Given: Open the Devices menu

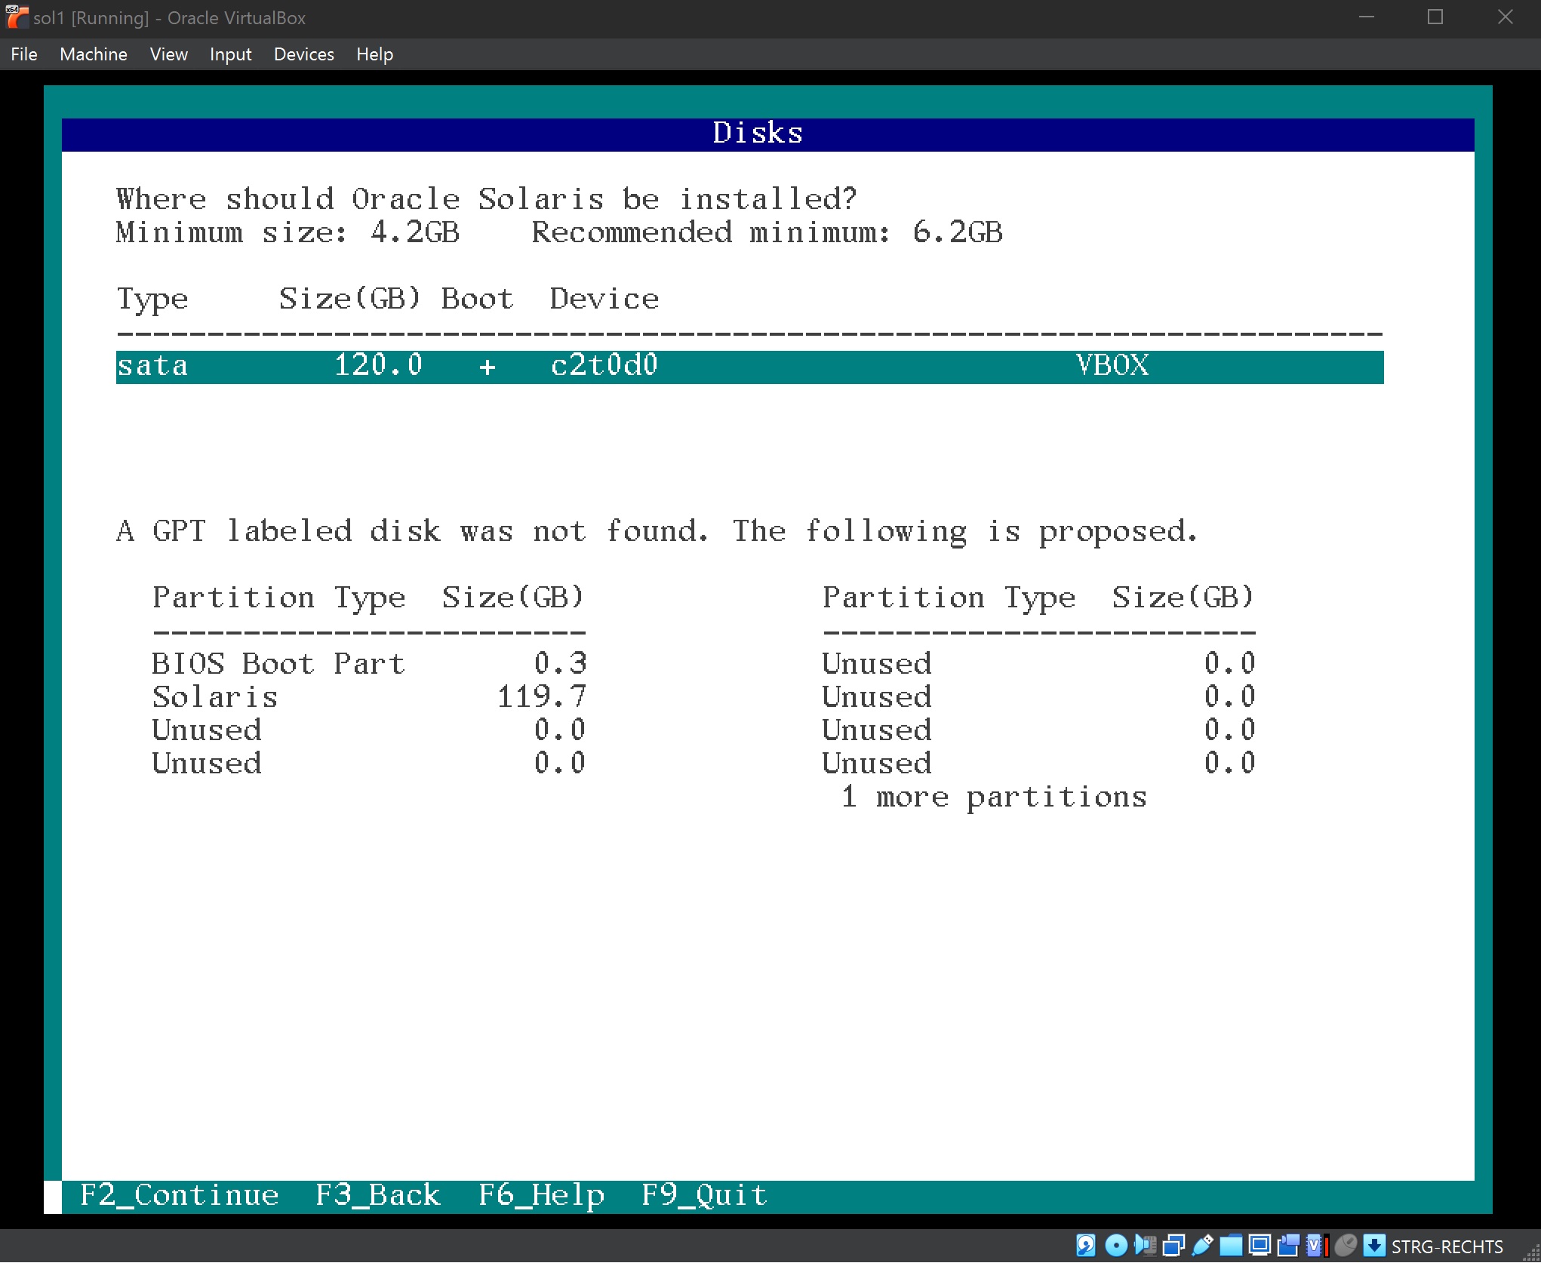Looking at the screenshot, I should pos(303,54).
